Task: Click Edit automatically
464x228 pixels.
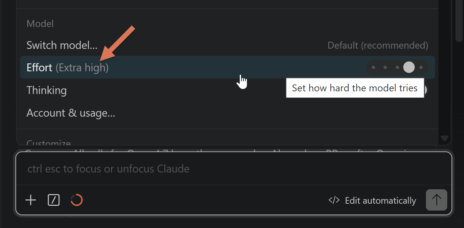Action: coord(380,200)
